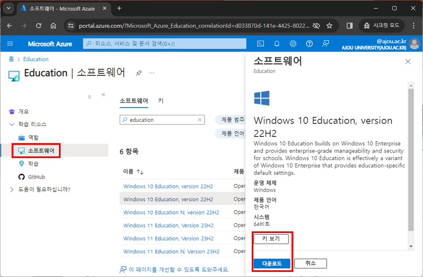
Task: Click the 취소 button
Action: click(311, 263)
